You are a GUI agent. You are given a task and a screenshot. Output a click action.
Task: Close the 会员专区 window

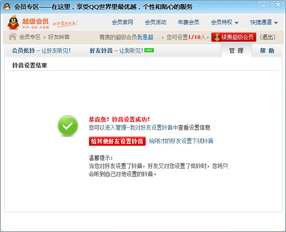pos(278,5)
